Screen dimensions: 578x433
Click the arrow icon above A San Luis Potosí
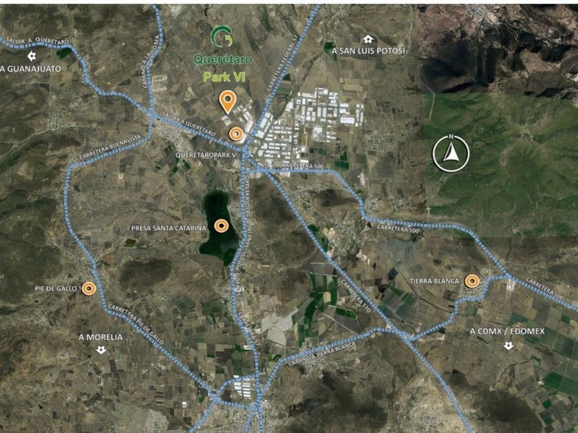[367, 39]
